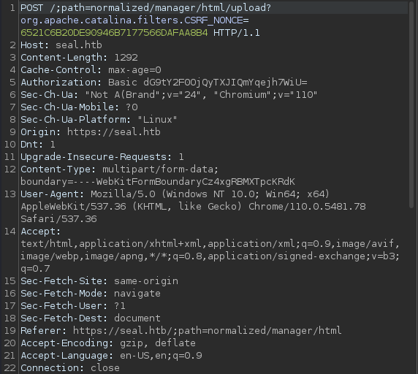Select nonce value 6521C6B20DE90946B7177566DAFAA8B4
Screen dimensions: 418x374
point(114,33)
